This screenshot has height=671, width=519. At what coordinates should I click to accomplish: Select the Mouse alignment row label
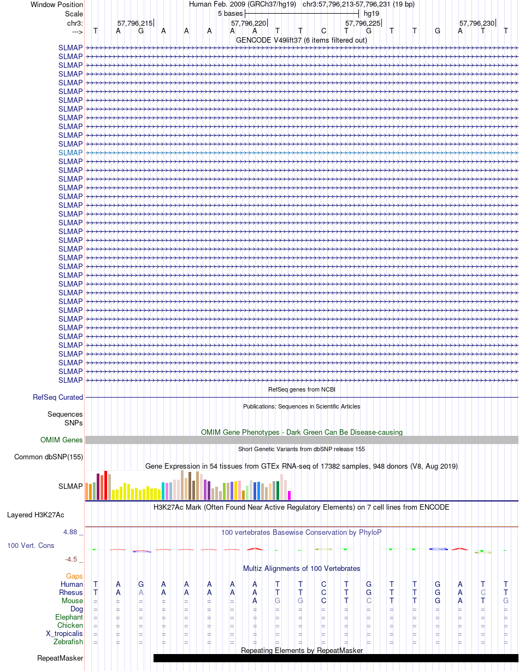(x=73, y=600)
